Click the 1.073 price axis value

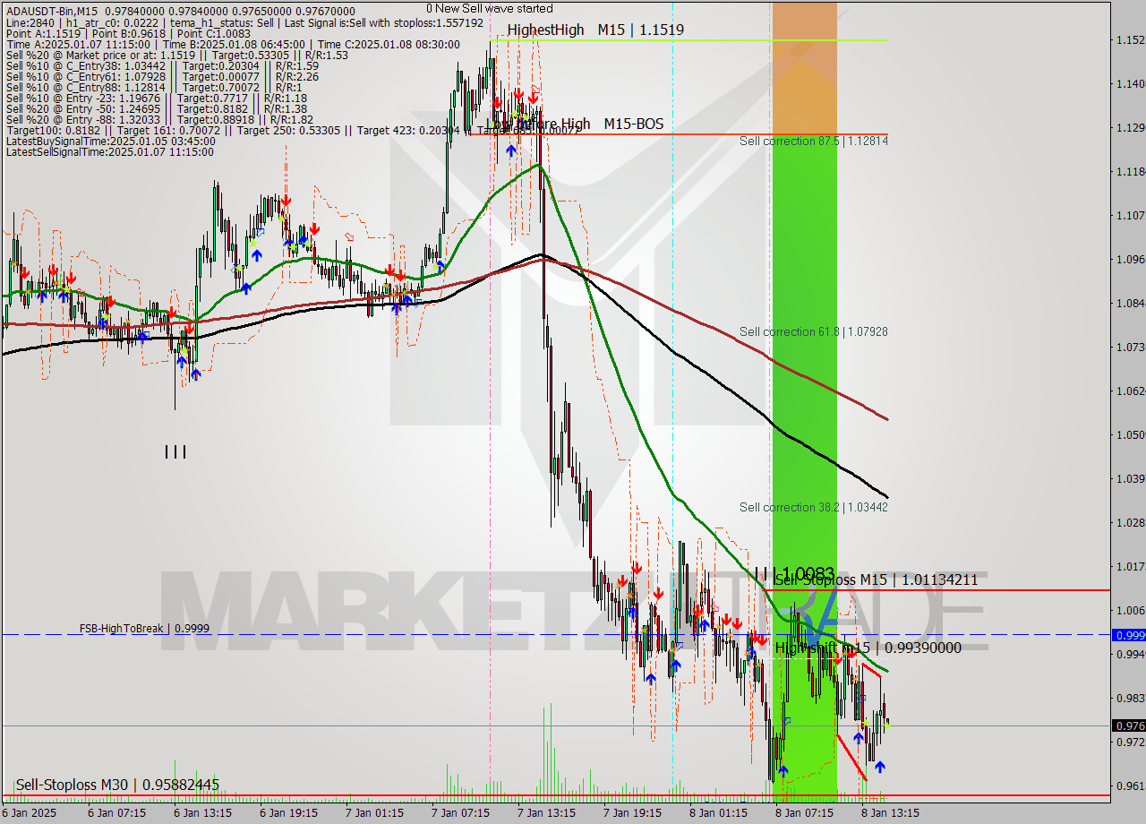tap(1130, 348)
